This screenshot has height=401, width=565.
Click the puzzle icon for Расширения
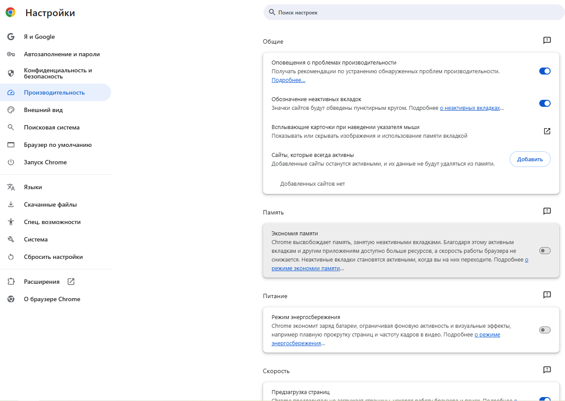pyautogui.click(x=11, y=282)
